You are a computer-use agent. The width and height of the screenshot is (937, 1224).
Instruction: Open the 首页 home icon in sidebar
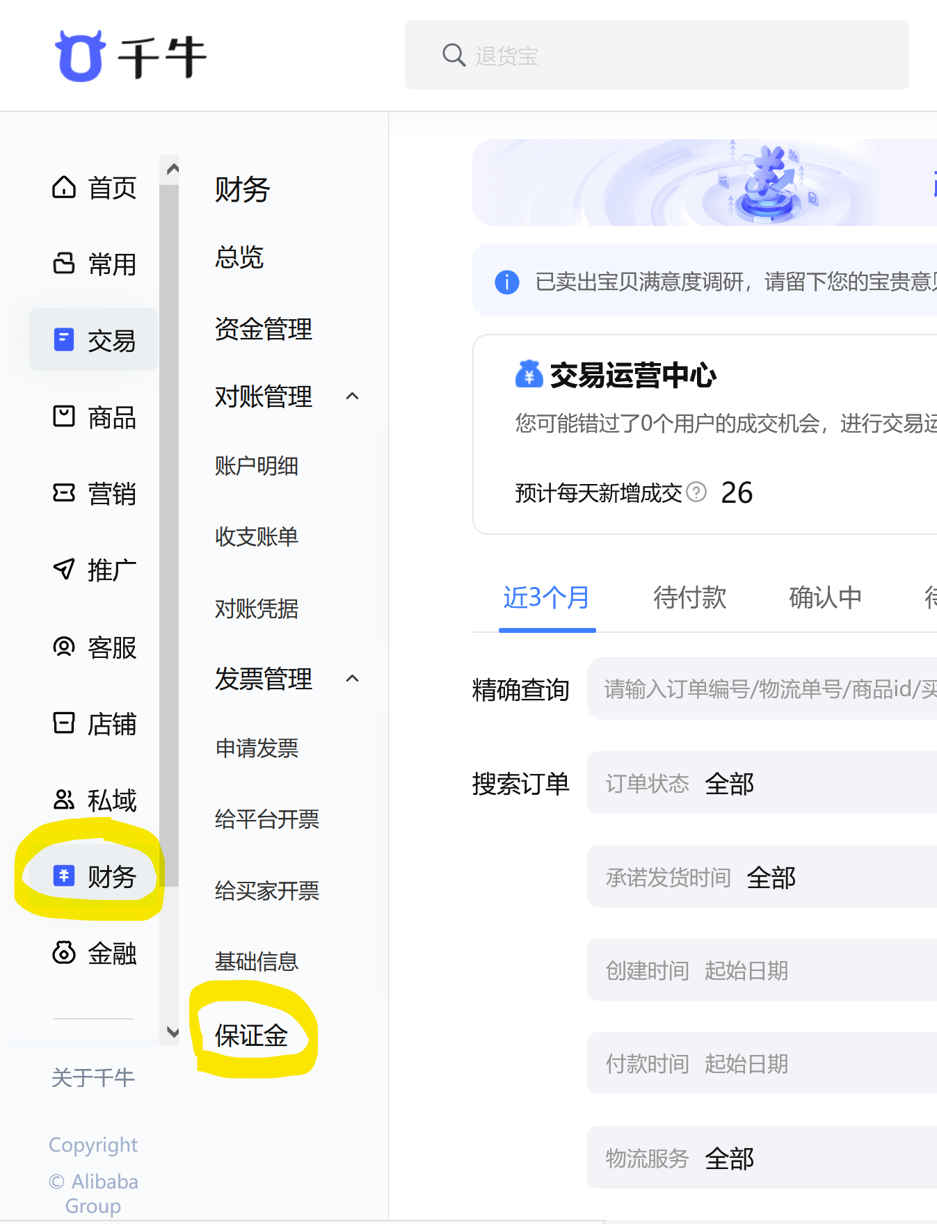tap(64, 187)
